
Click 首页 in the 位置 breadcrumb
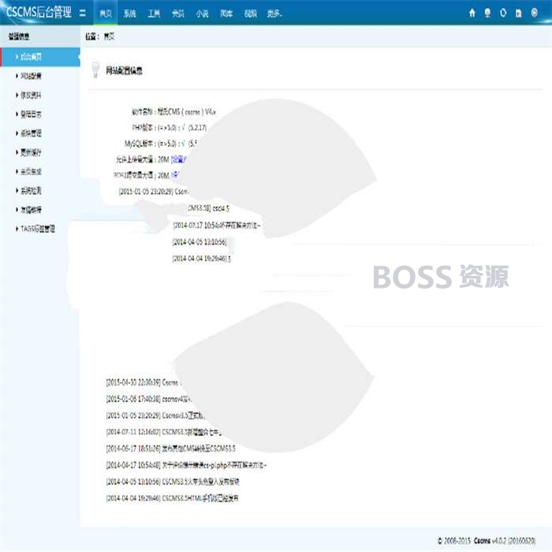(x=109, y=36)
